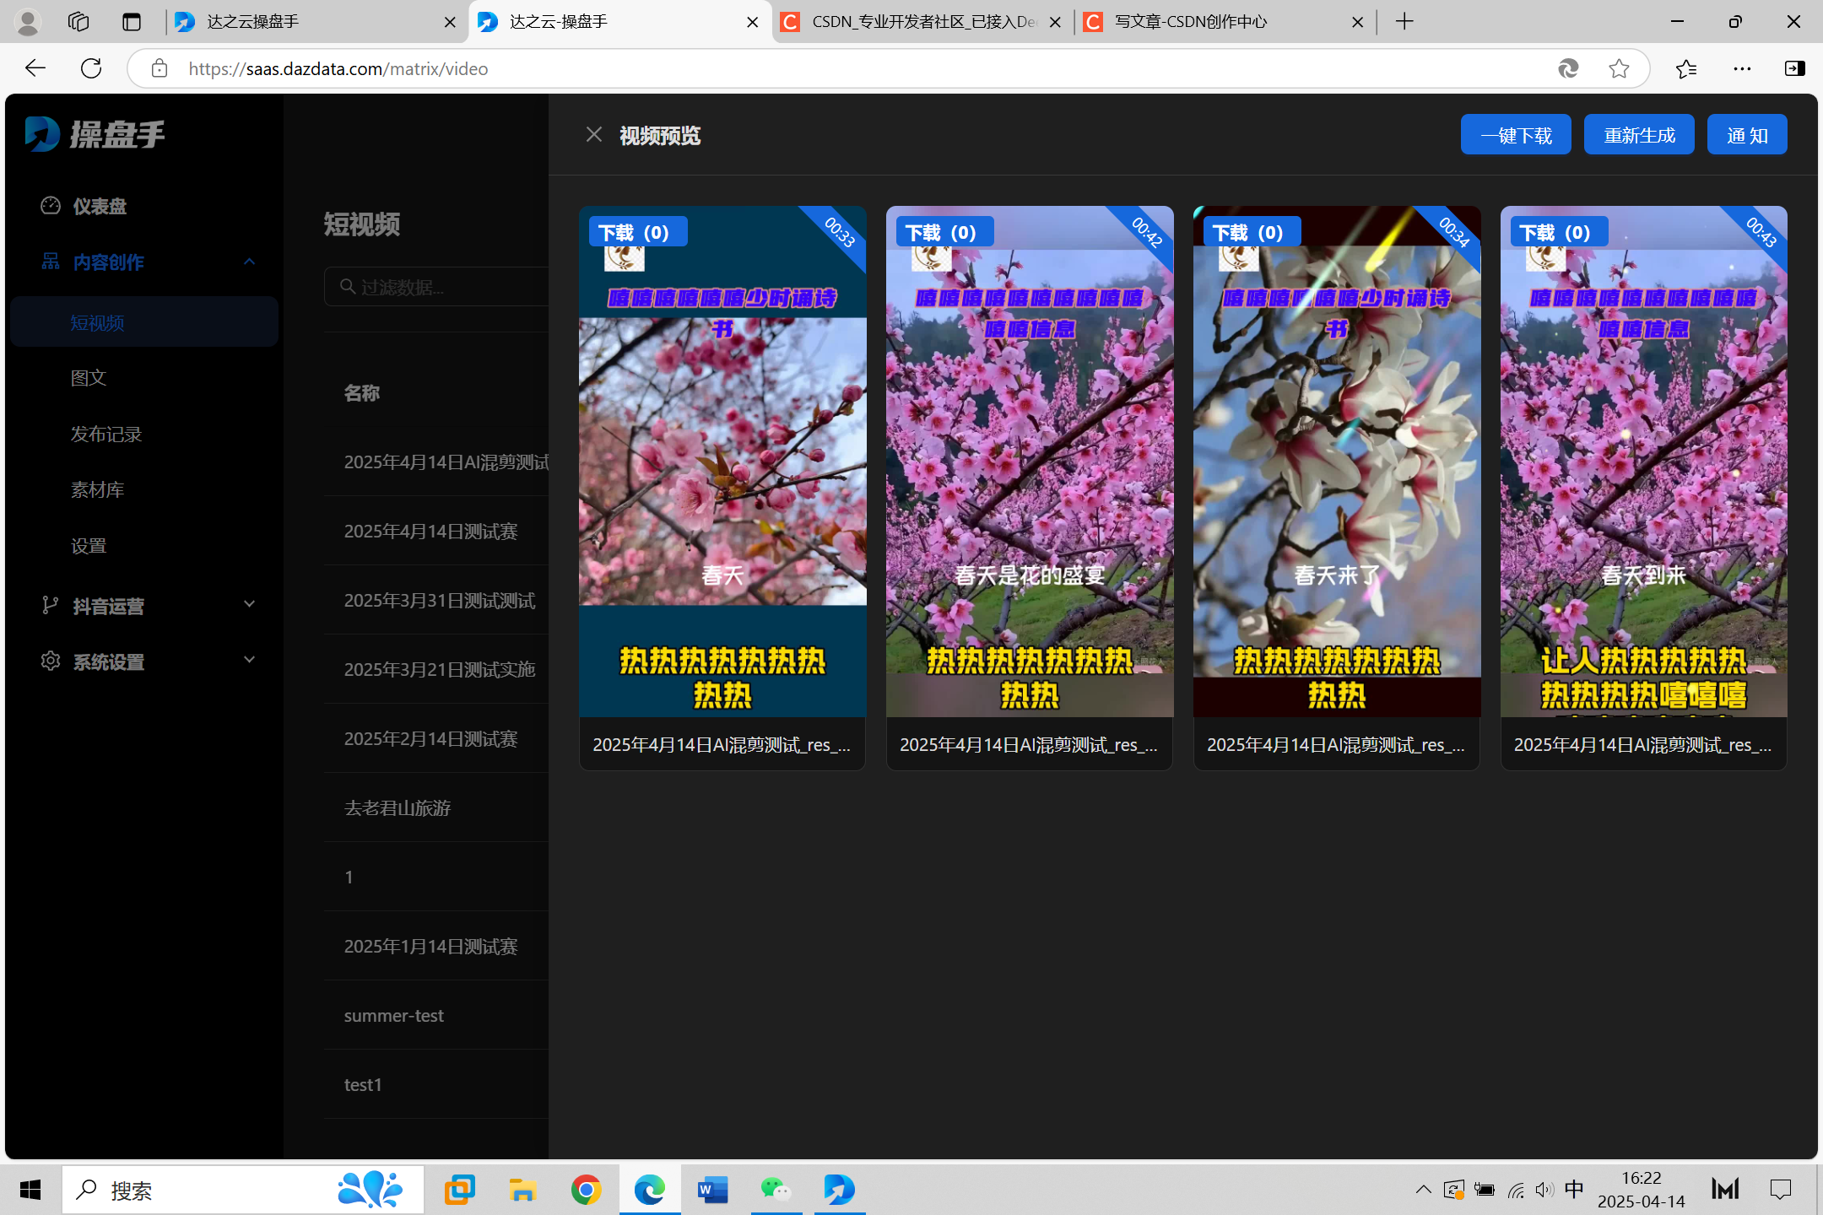1823x1215 pixels.
Task: Open Word from the taskbar
Action: click(712, 1190)
